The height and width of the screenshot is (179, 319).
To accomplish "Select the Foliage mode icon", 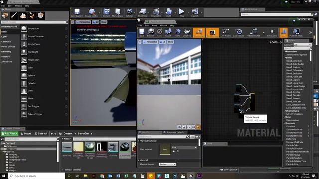I will click(x=32, y=15).
